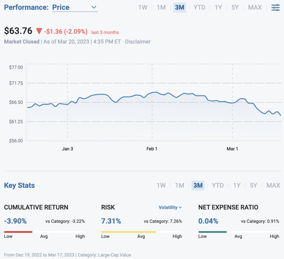Viewport: 284px width, 259px height.
Task: Click the Cumulative Return red bar
Action: click(x=18, y=232)
